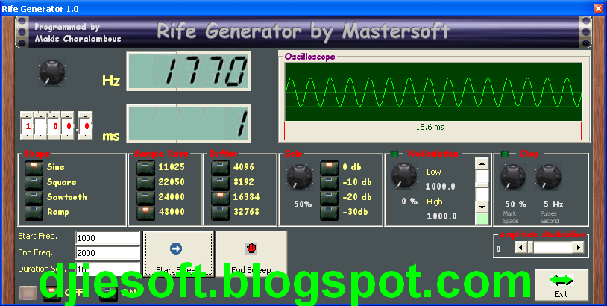Click the Wobbulation scroll down arrow

(482, 207)
